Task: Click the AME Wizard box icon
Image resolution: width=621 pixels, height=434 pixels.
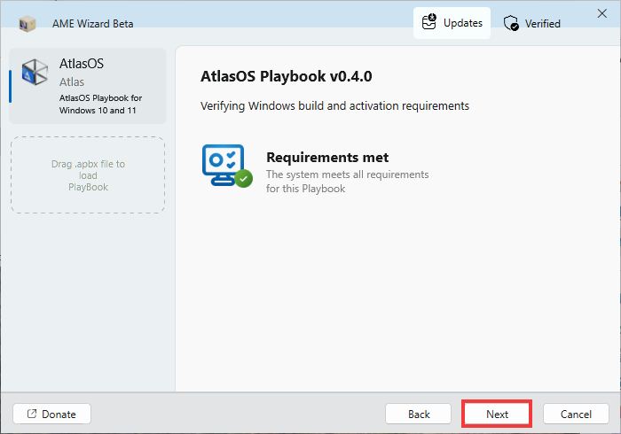Action: click(28, 24)
